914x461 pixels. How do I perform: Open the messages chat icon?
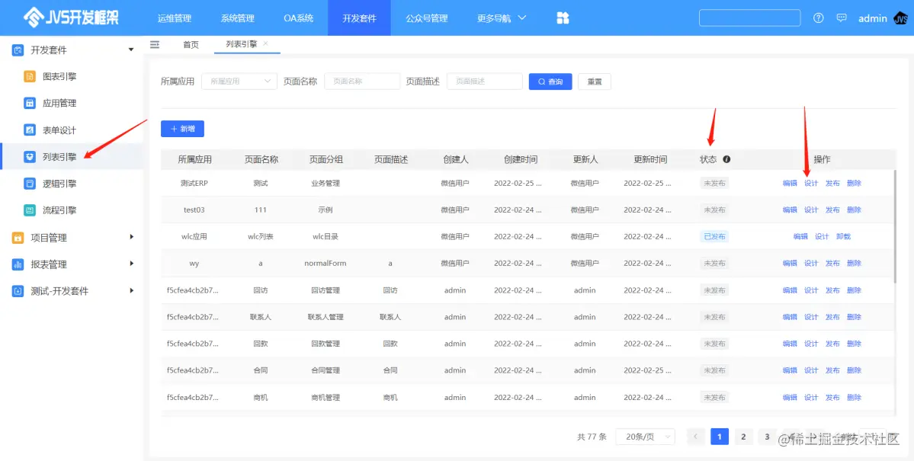point(841,18)
